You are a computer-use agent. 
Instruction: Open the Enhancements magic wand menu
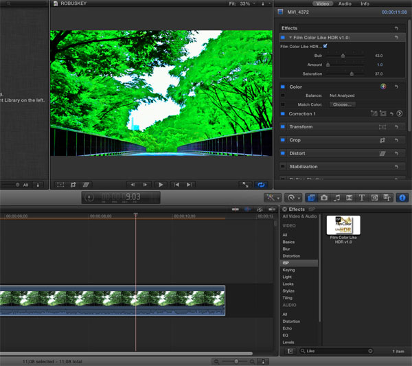[273, 198]
